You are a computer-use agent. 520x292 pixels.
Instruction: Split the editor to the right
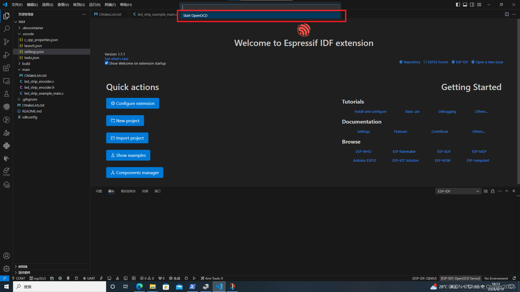point(507,14)
